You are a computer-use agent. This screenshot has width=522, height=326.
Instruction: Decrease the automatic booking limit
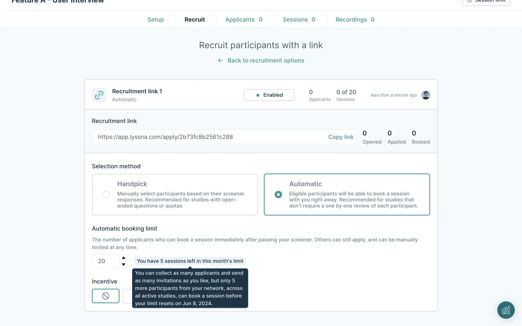point(123,264)
